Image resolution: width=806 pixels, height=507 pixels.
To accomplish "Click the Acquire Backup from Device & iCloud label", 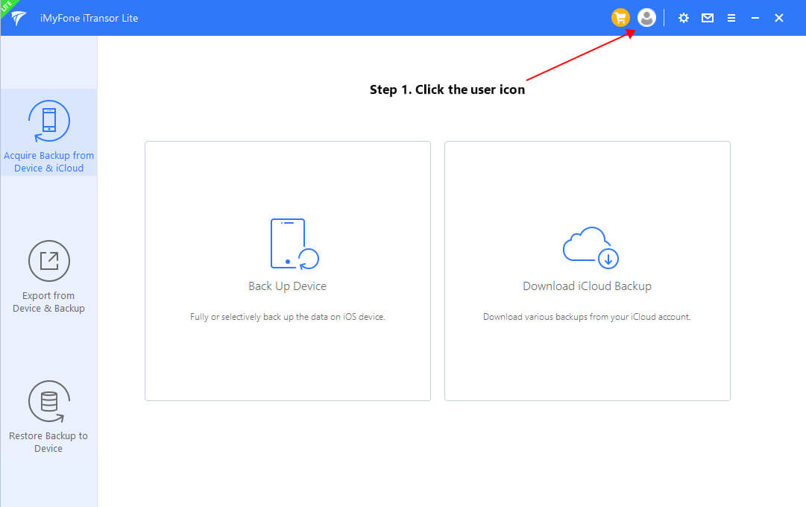I will coord(48,162).
